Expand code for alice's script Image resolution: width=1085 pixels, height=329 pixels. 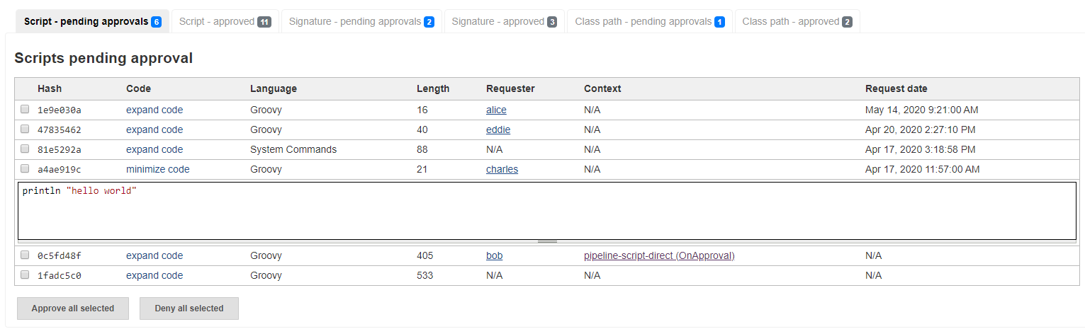pyautogui.click(x=154, y=110)
